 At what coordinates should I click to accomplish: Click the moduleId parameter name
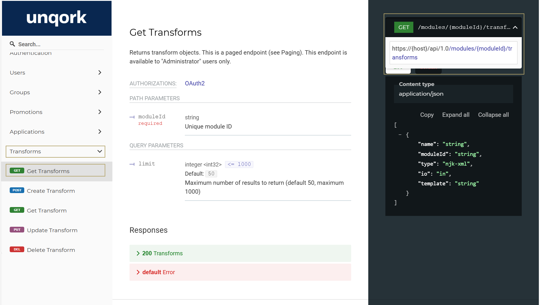pos(152,117)
